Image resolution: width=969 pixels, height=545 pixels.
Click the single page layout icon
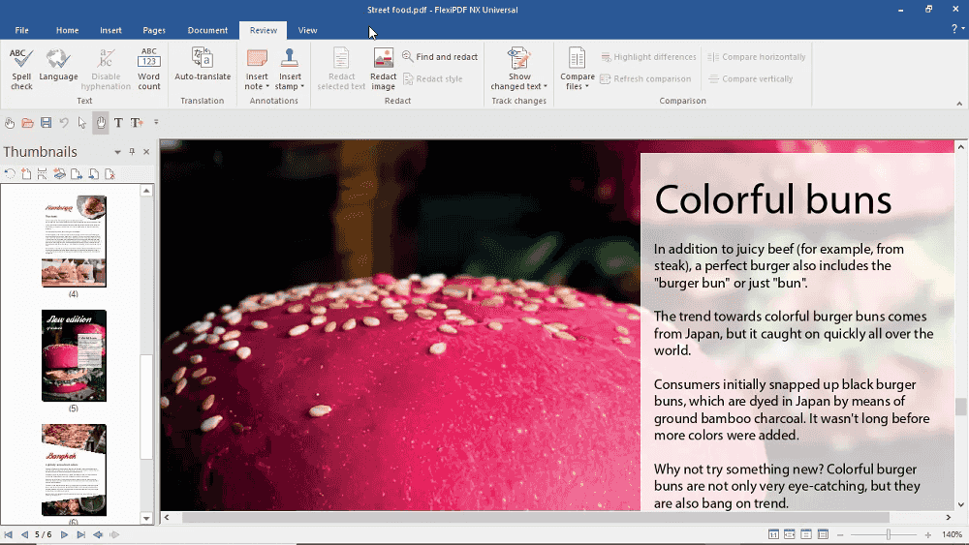click(806, 534)
